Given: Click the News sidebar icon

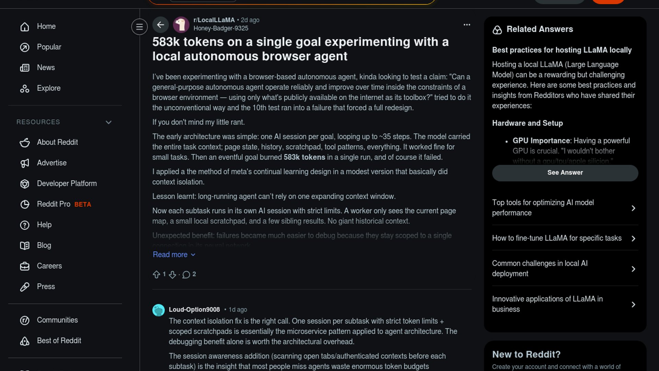Looking at the screenshot, I should (x=25, y=68).
